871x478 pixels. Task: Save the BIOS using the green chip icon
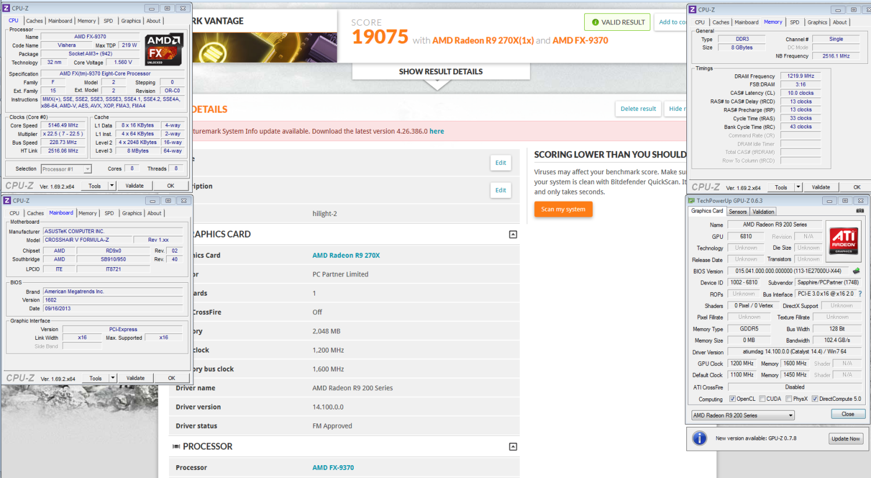coord(856,271)
